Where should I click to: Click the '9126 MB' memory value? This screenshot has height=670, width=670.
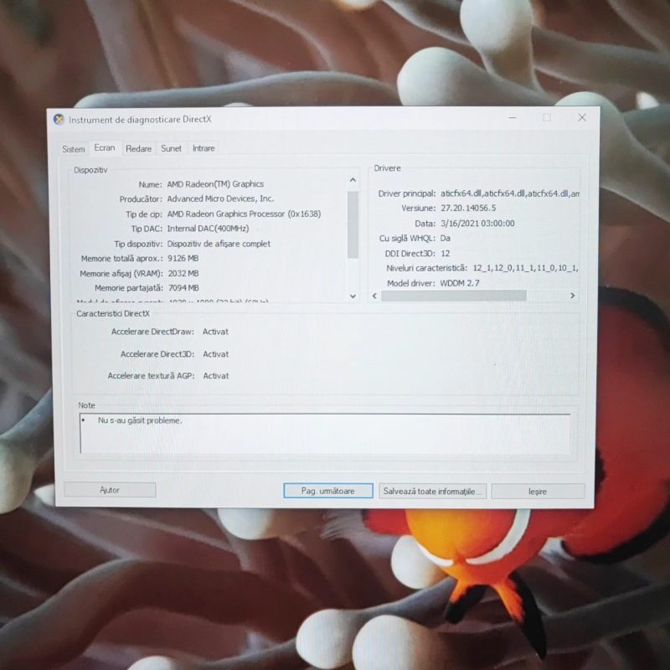183,258
